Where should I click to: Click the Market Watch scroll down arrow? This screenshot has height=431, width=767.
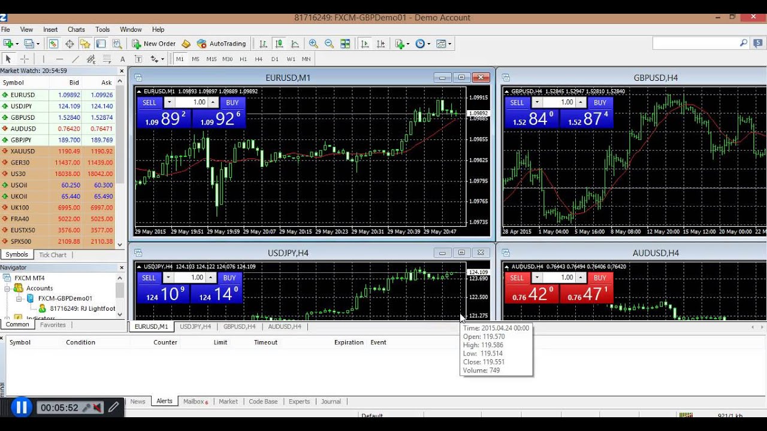(120, 244)
